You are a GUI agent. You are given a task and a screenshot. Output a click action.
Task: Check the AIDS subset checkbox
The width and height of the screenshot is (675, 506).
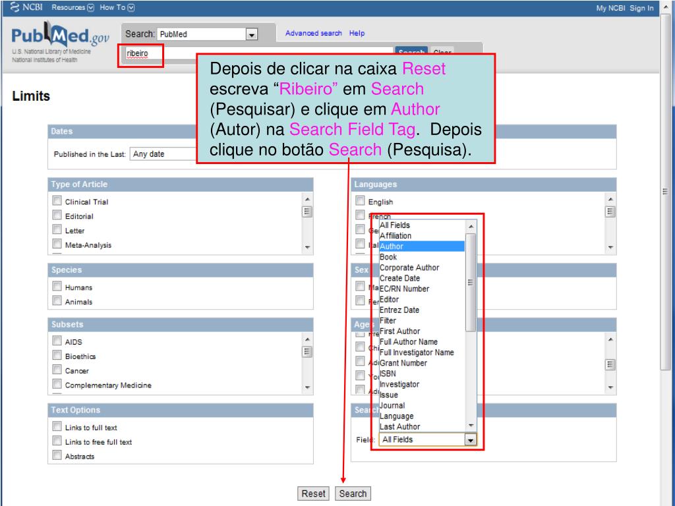57,341
